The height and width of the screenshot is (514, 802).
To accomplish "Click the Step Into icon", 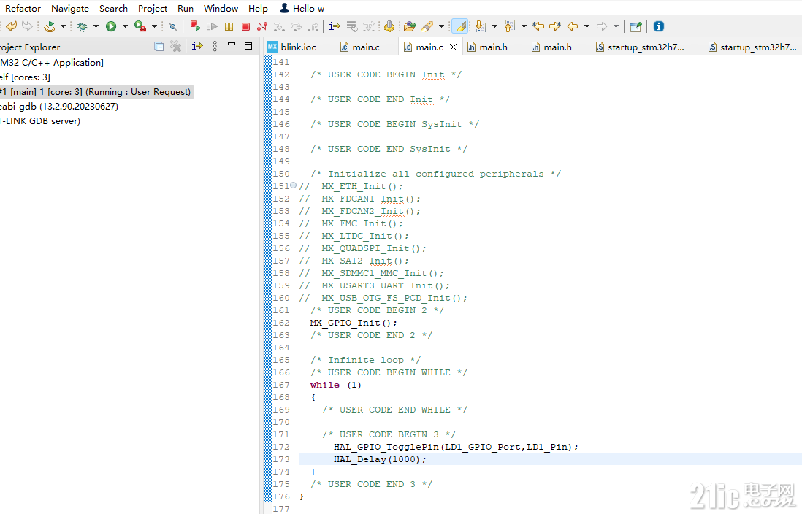I will [279, 26].
